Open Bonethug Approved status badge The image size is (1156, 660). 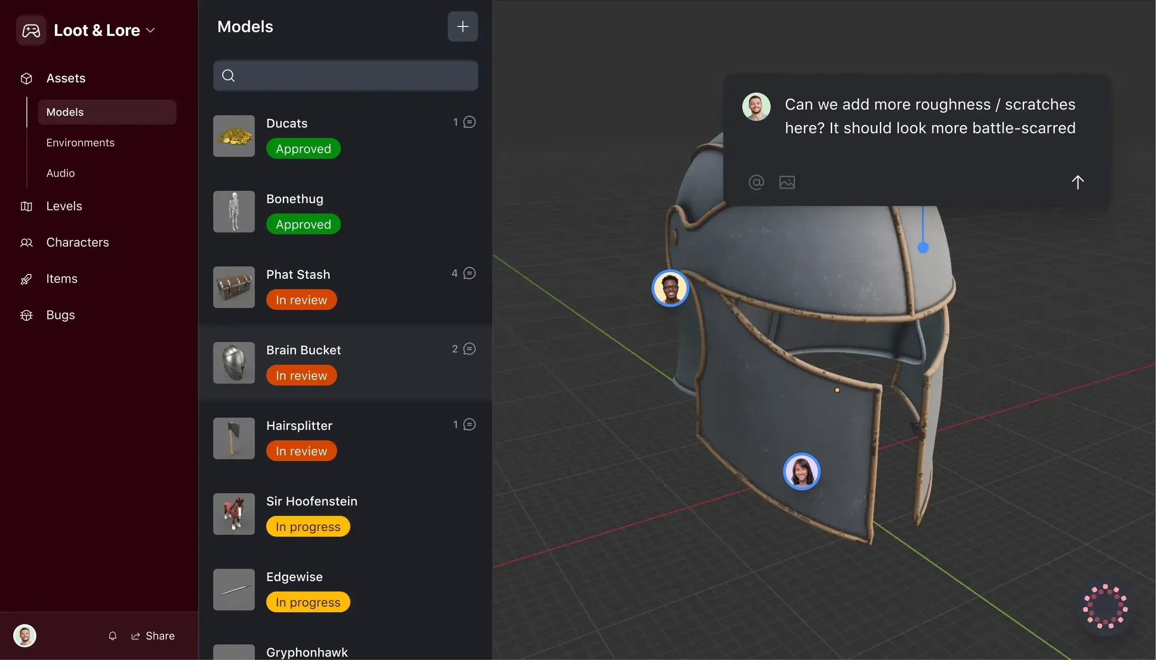303,224
